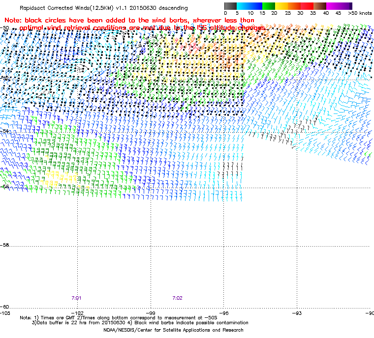Click legend tick label 25
374x338 pixels.
click(288, 13)
